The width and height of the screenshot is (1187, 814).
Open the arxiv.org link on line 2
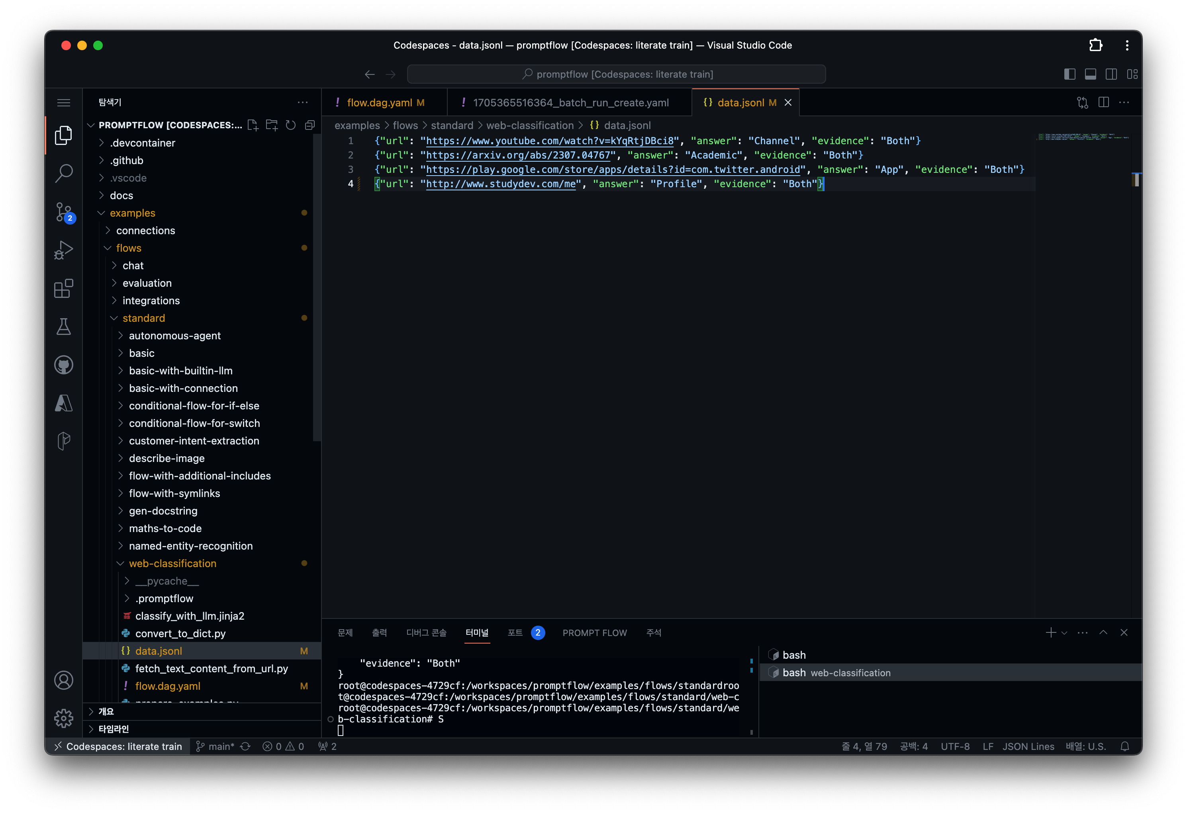coord(518,155)
